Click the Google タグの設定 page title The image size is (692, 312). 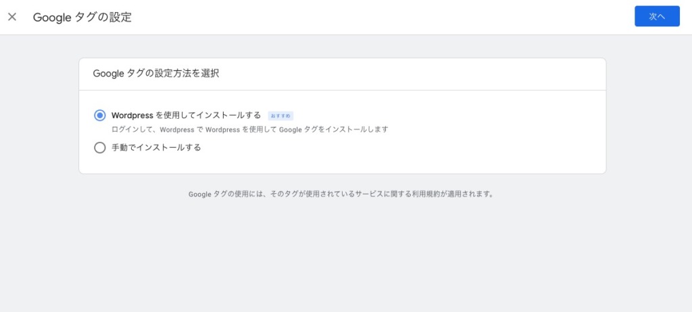click(82, 17)
